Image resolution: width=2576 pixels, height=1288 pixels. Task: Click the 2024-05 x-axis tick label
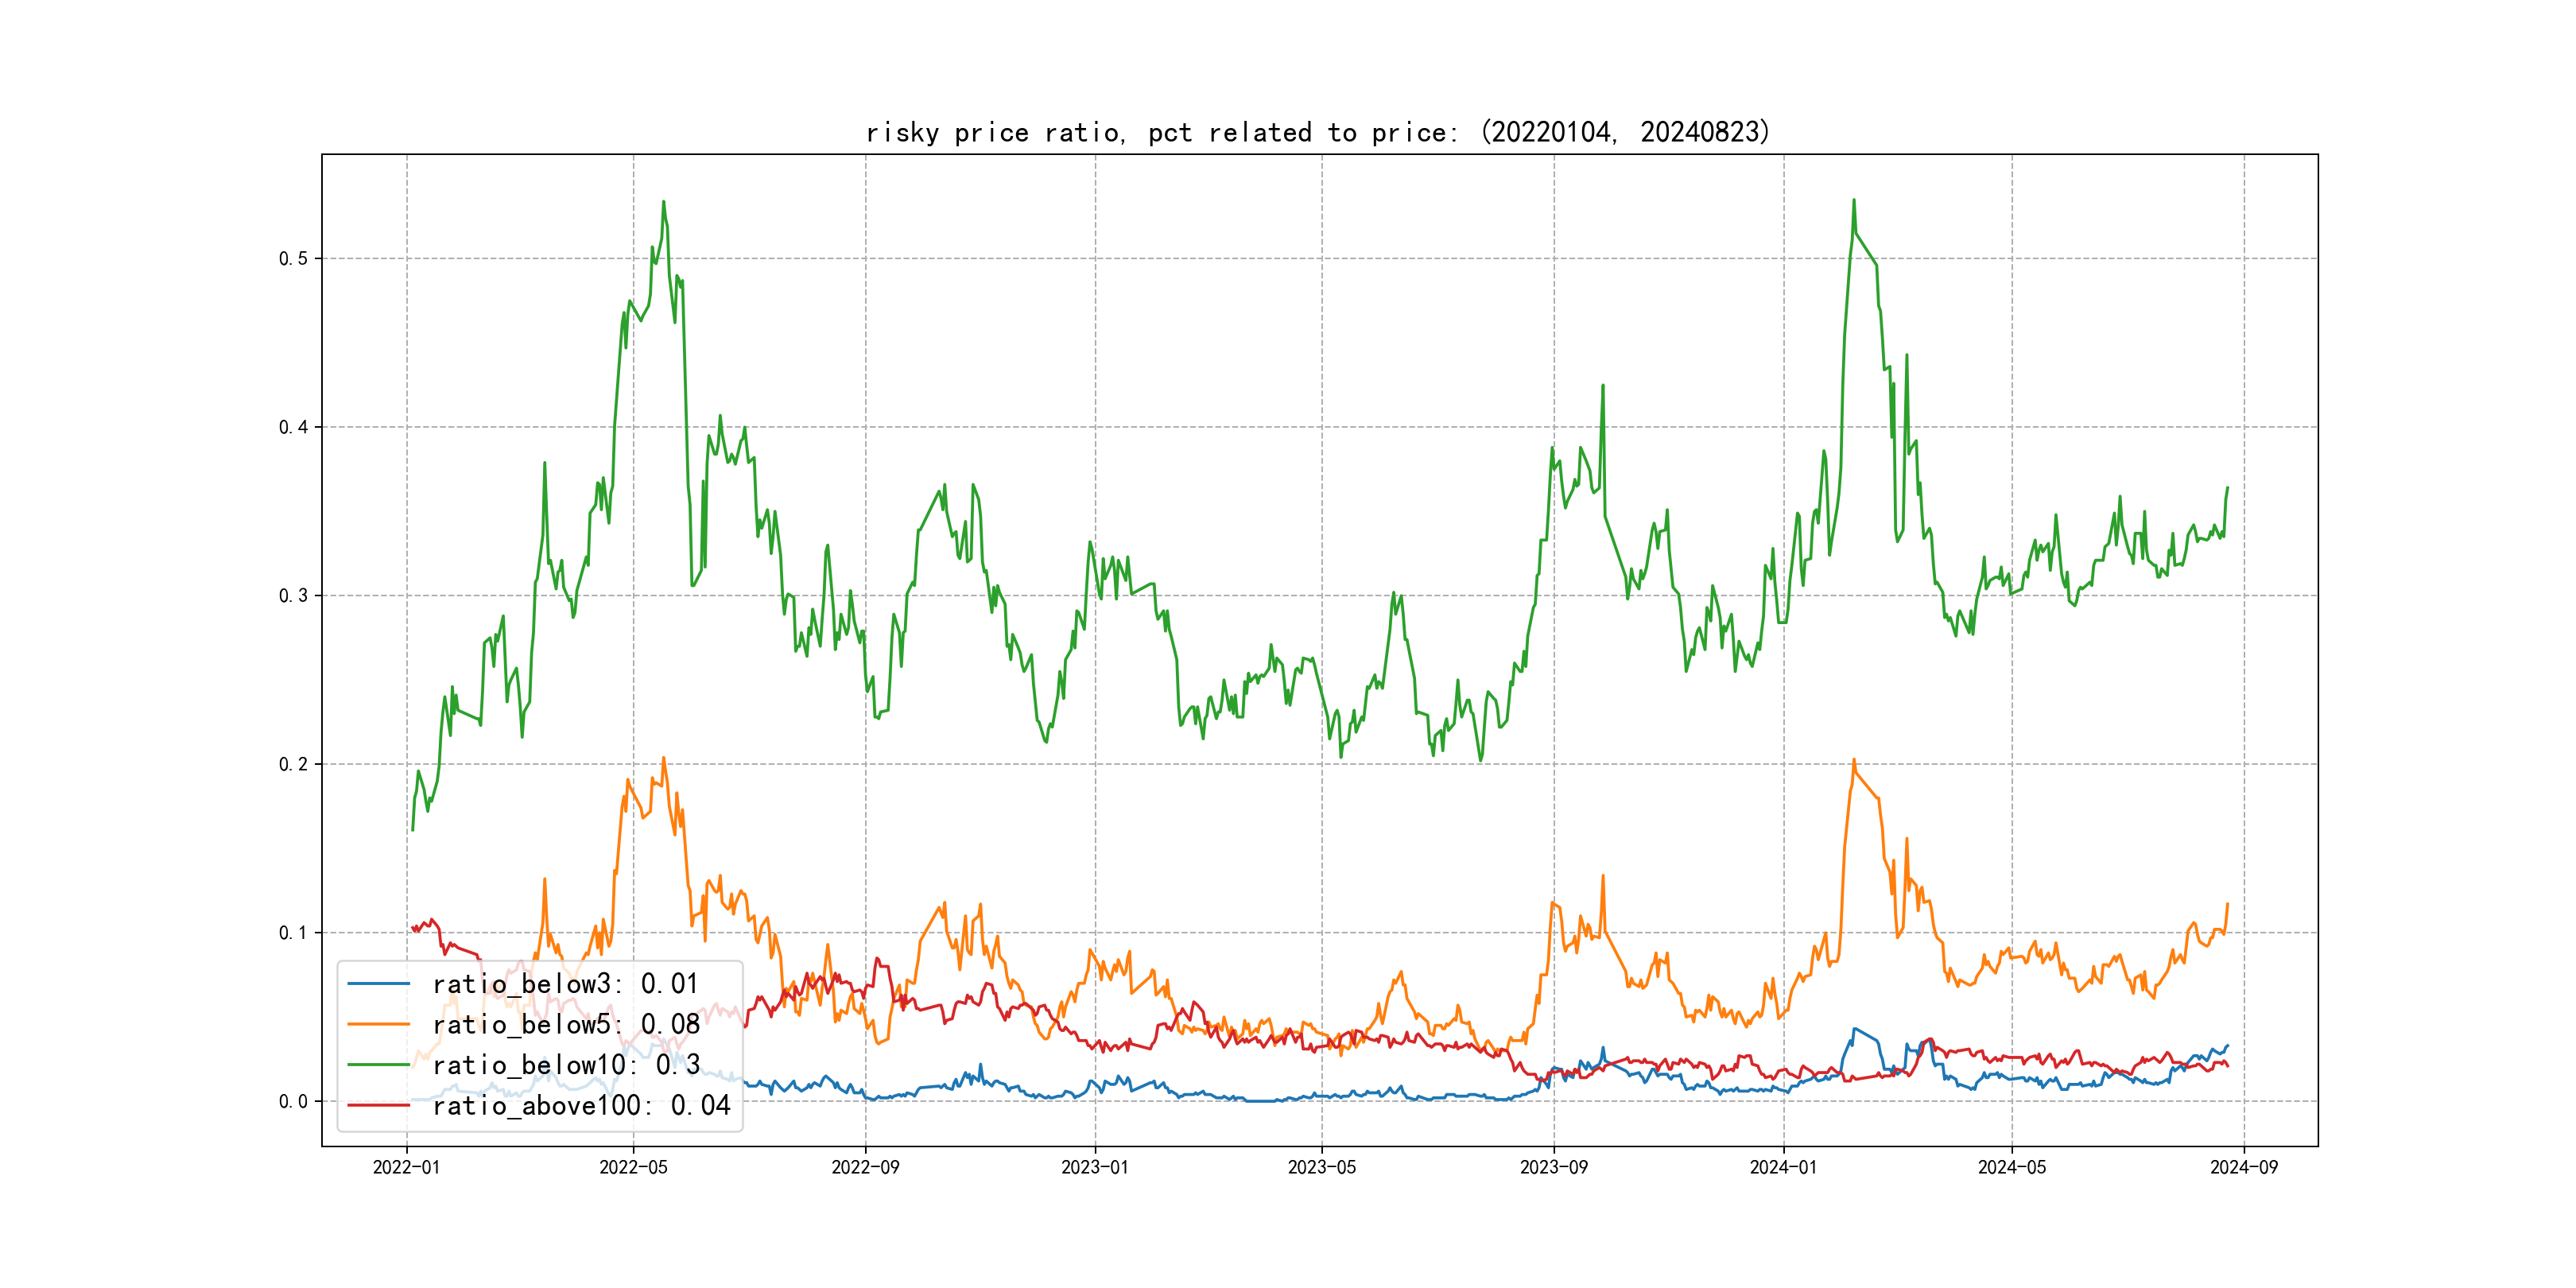pyautogui.click(x=2012, y=1167)
